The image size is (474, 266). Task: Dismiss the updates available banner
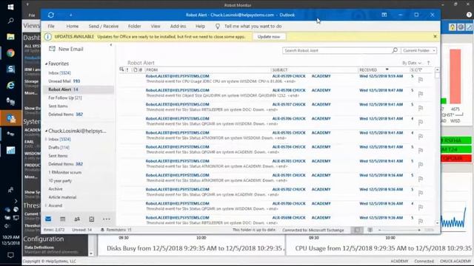point(435,36)
